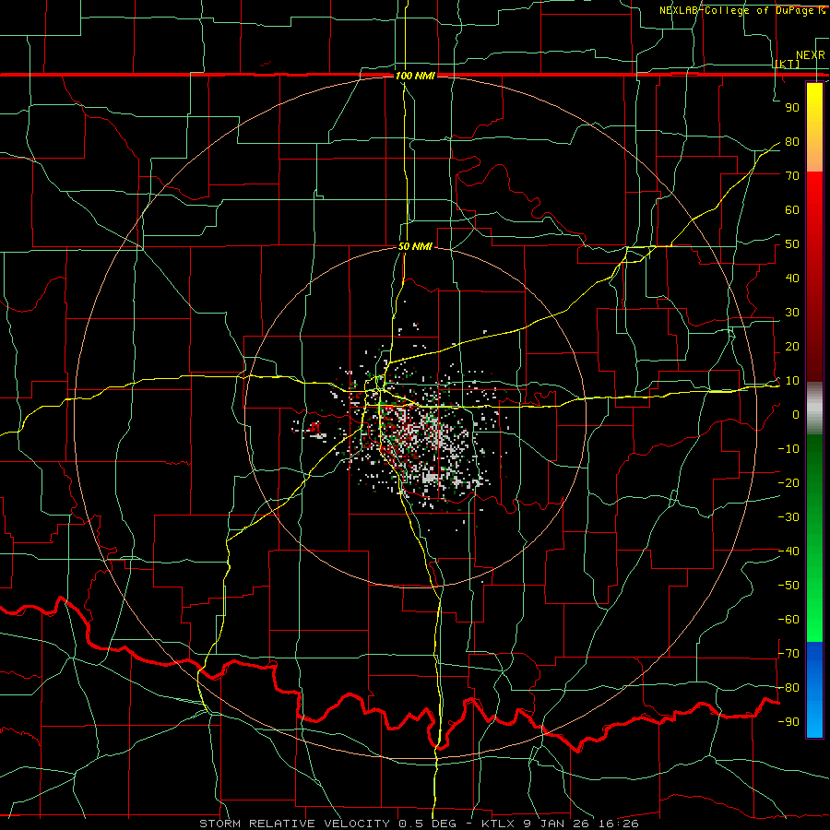Click the bright red segment of color scale
830x830 pixels.
tap(814, 196)
